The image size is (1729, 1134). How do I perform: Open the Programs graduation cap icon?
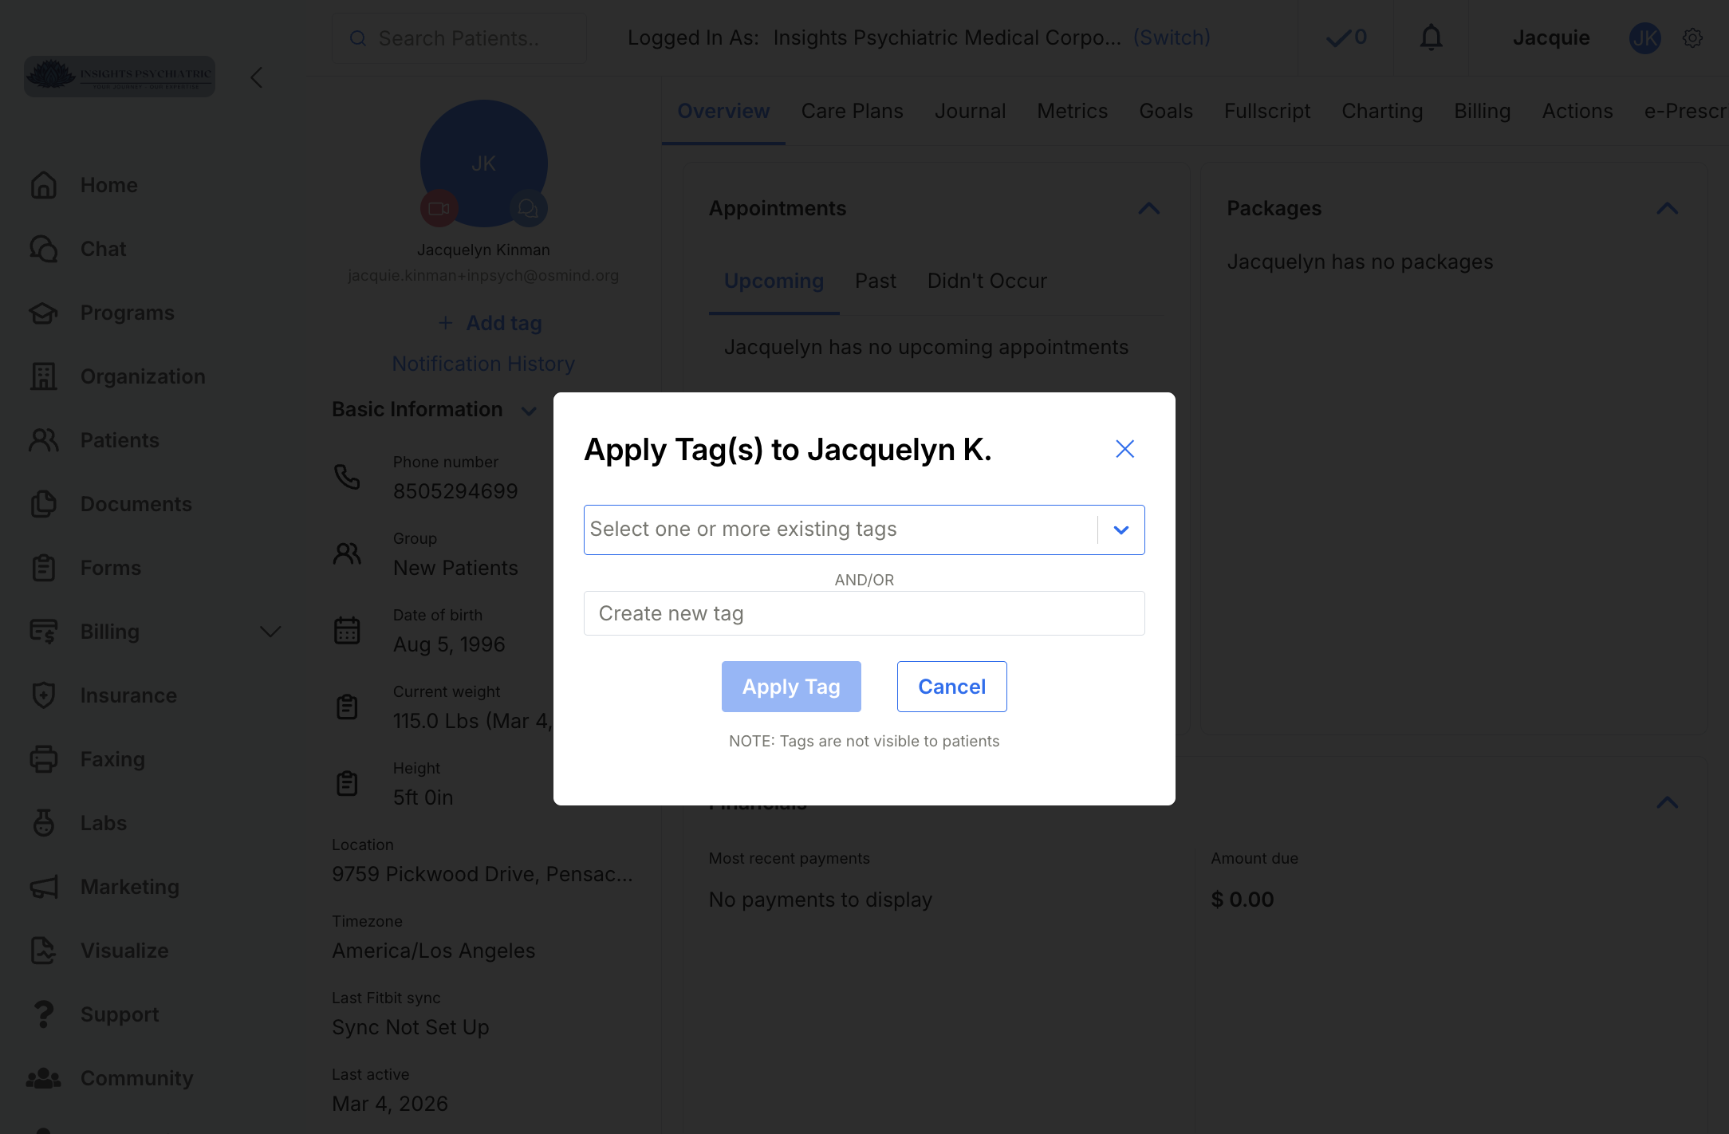[x=44, y=313]
